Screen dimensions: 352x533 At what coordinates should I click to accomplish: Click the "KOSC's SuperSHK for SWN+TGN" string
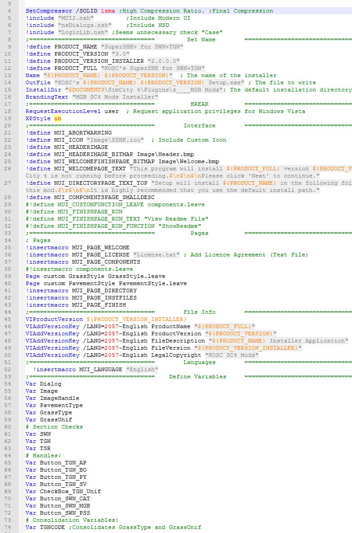153,68
